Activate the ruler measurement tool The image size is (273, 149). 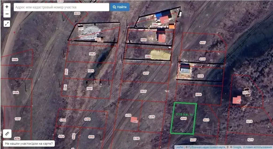pyautogui.click(x=7, y=134)
